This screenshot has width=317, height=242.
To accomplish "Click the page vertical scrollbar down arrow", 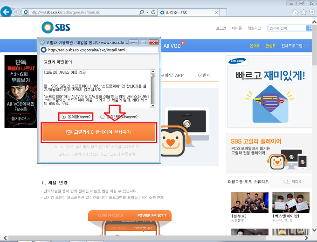I will click(314, 230).
